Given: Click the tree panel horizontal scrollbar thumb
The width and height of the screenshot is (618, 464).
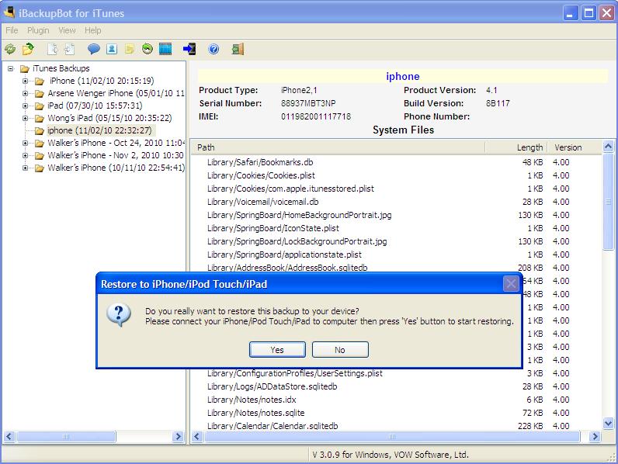Looking at the screenshot, I should pos(66,436).
